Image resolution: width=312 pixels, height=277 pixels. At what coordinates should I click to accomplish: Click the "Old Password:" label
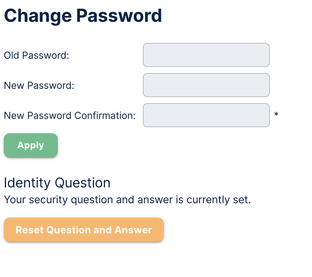(36, 55)
